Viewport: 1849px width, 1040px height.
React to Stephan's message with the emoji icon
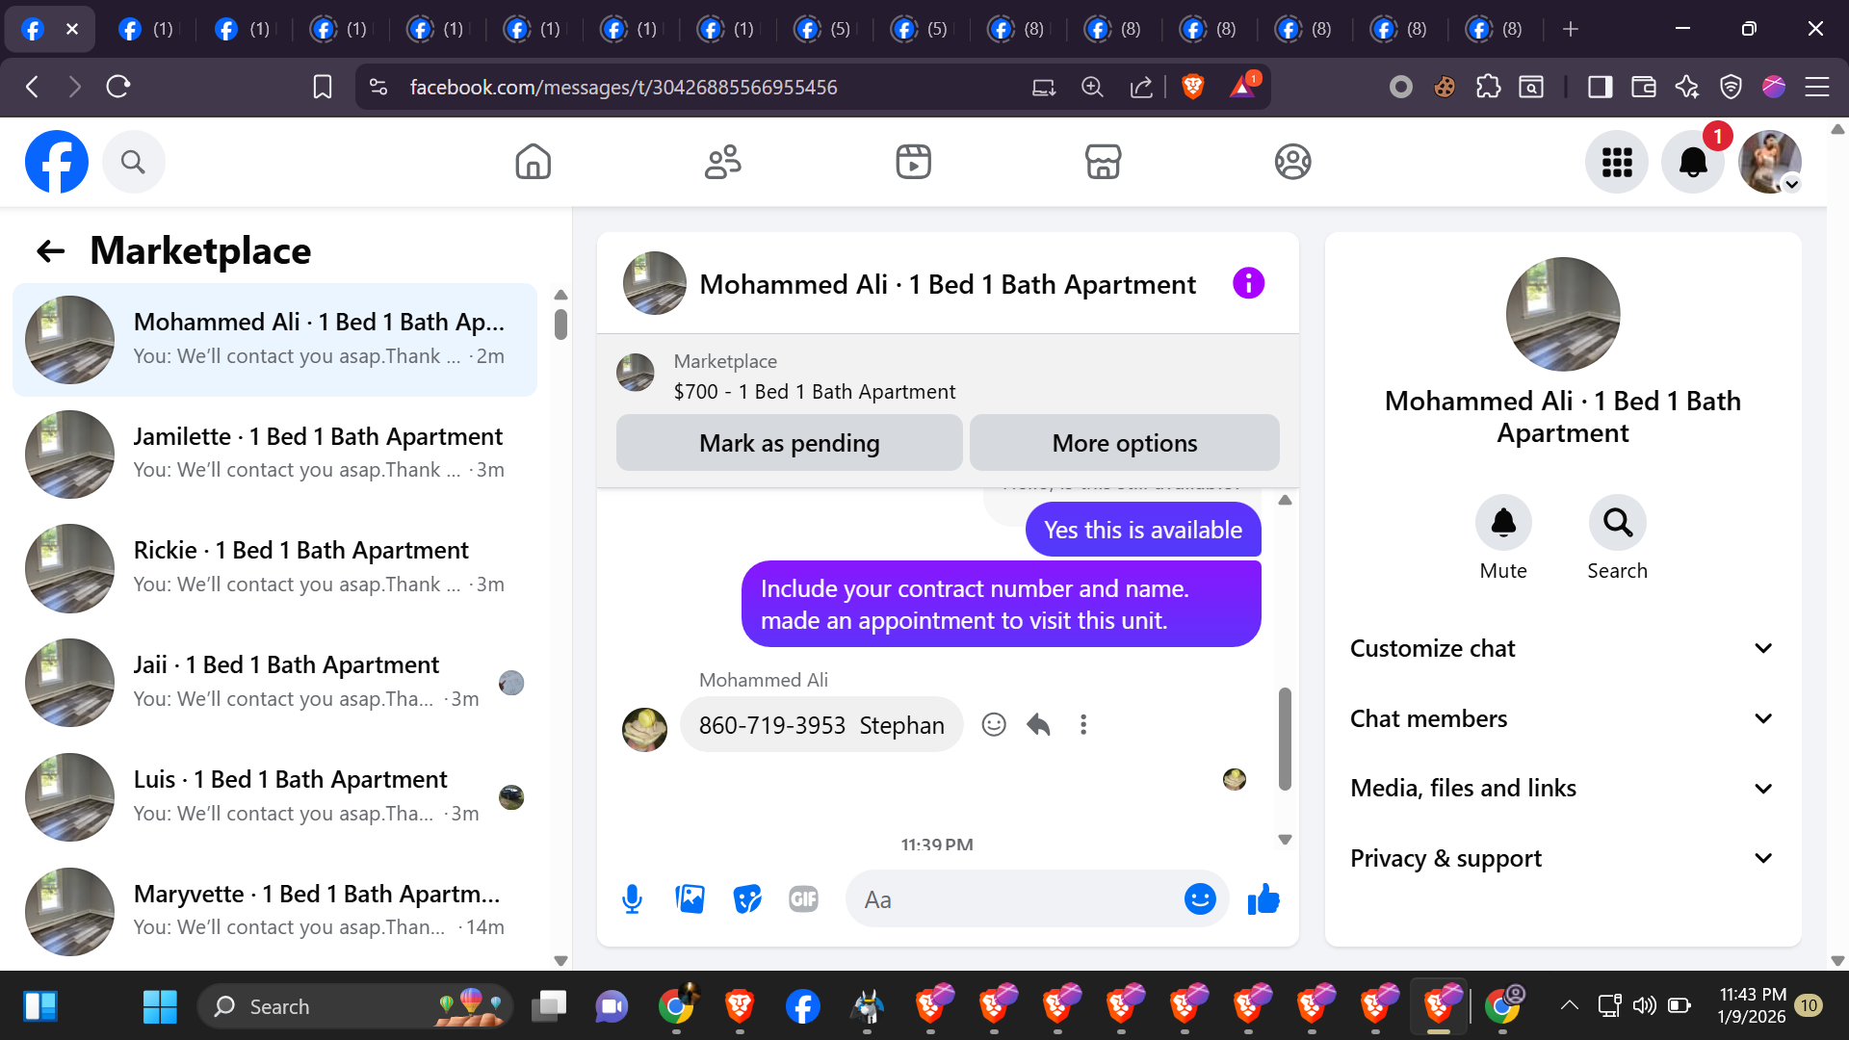(994, 725)
